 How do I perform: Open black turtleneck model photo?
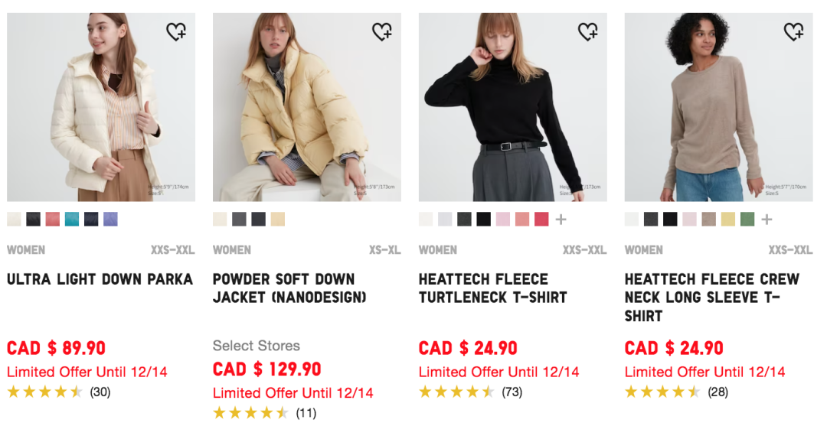pyautogui.click(x=512, y=107)
